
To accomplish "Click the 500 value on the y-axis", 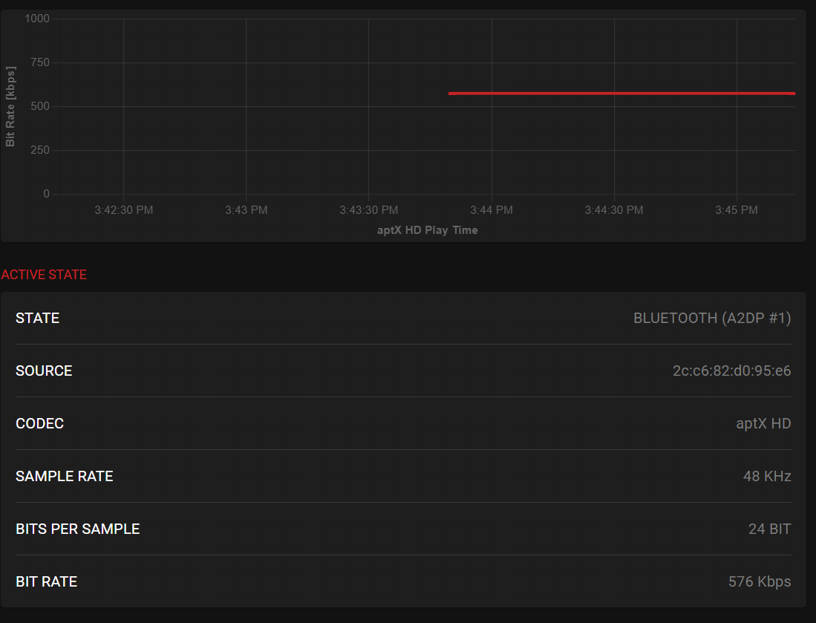I will pyautogui.click(x=40, y=106).
